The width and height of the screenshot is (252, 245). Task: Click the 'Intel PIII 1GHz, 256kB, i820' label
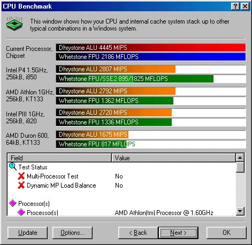pyautogui.click(x=25, y=117)
